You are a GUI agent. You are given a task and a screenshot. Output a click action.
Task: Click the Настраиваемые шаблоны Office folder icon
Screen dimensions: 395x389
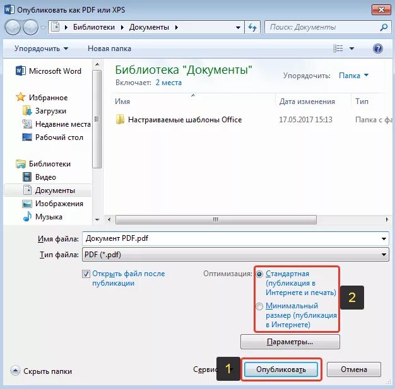tap(120, 119)
